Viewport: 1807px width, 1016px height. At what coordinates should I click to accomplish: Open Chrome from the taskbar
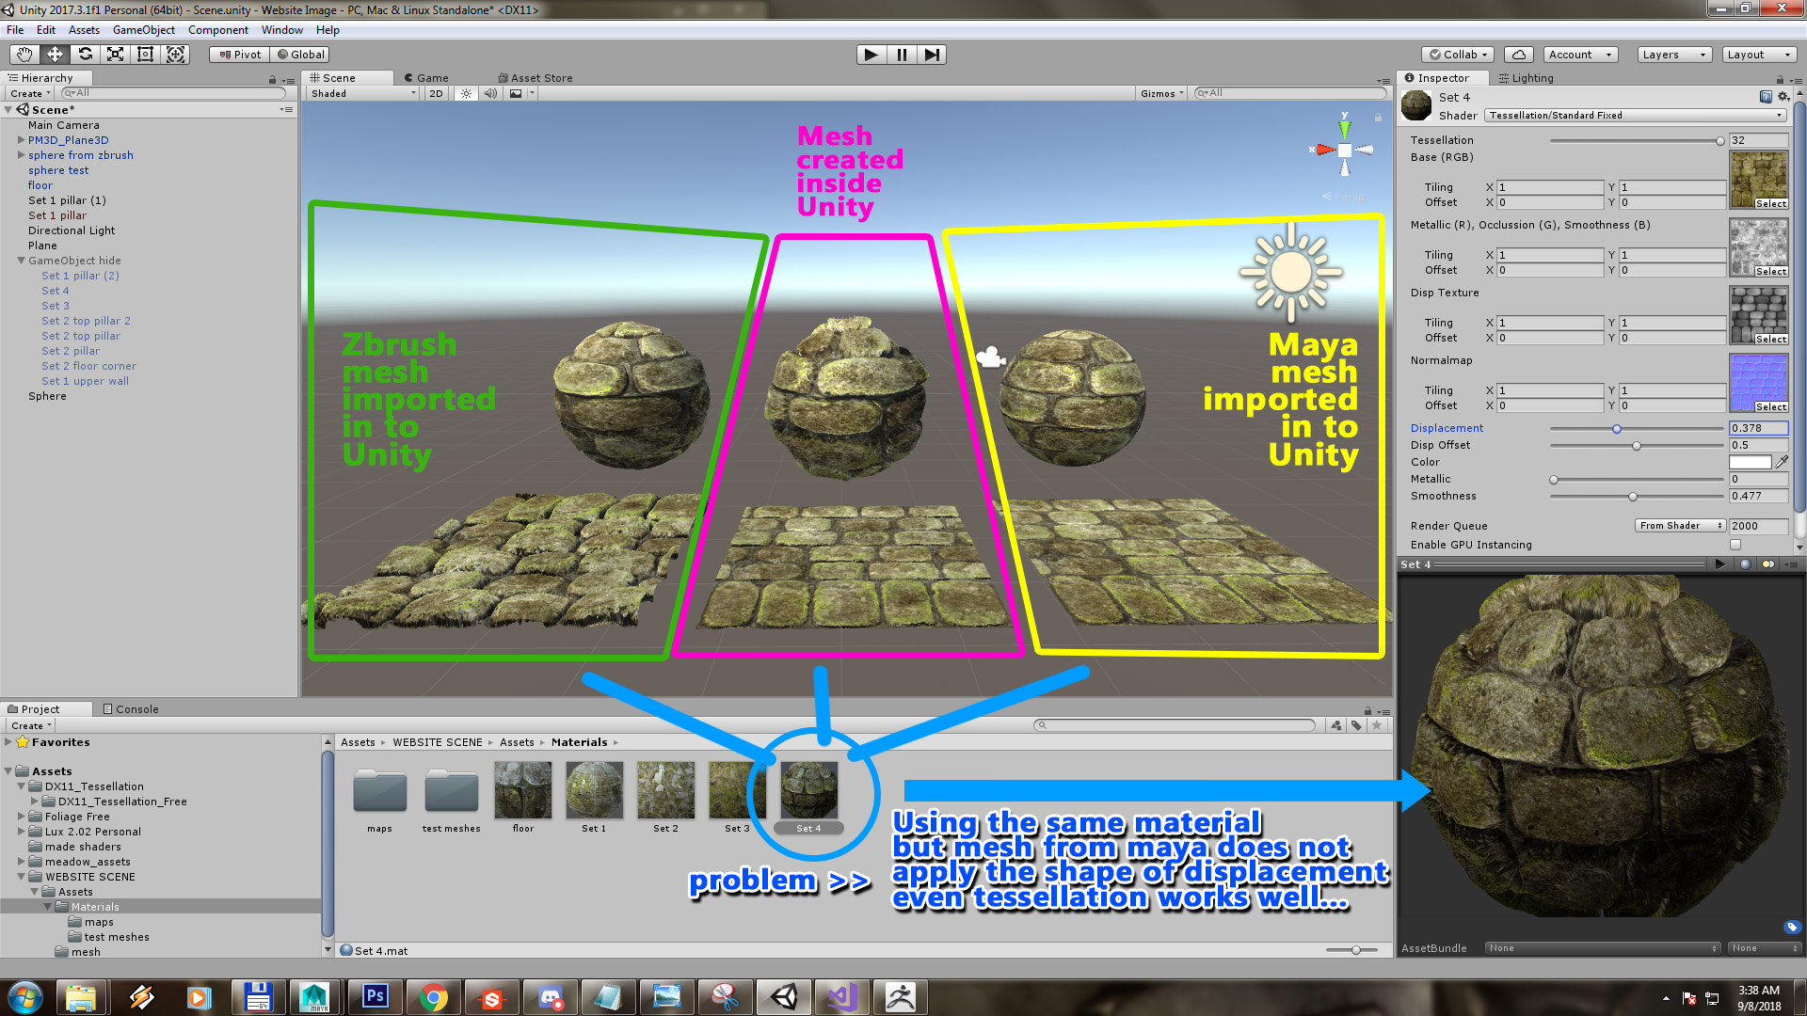tap(433, 996)
